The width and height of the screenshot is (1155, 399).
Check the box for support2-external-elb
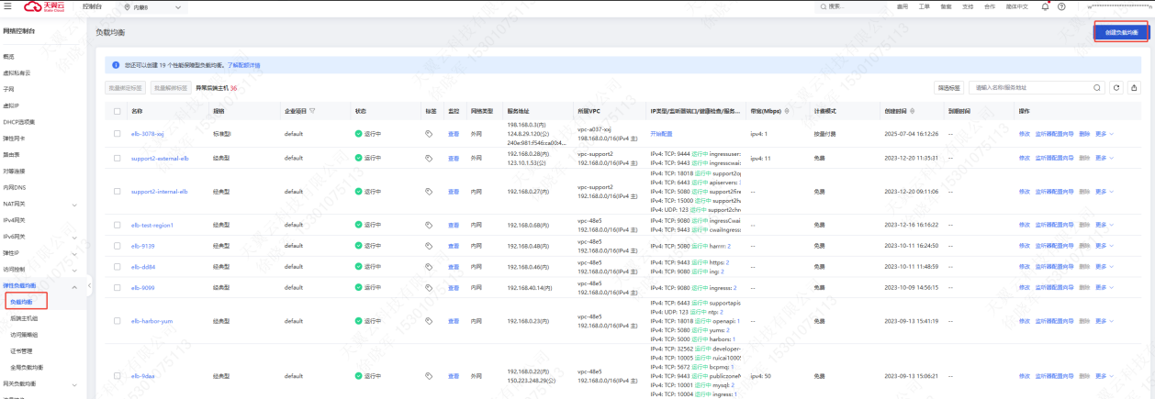click(117, 158)
